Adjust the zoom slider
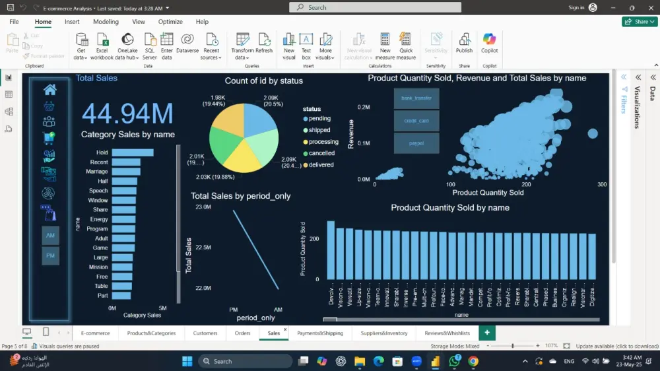Image resolution: width=660 pixels, height=371 pixels. (x=512, y=346)
